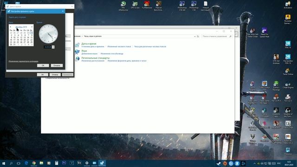The image size is (297, 167).
Task: Select day 15 in the calendar
Action: point(32,38)
